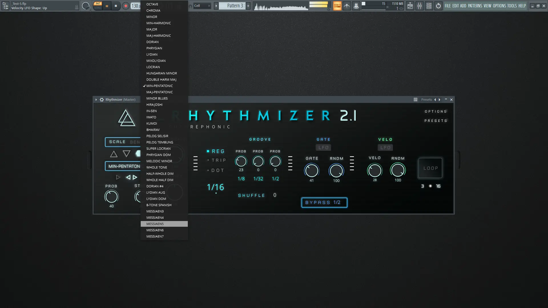Open the mixer view icon
The width and height of the screenshot is (548, 308).
click(x=419, y=6)
